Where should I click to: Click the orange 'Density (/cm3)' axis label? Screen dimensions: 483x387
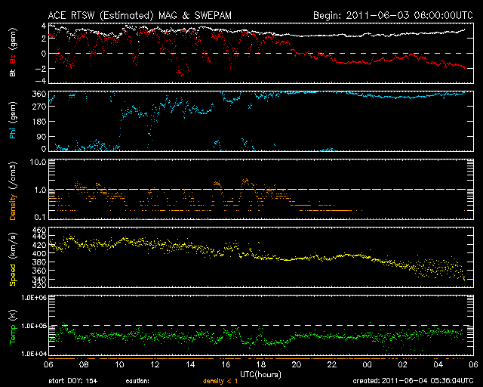coord(13,191)
